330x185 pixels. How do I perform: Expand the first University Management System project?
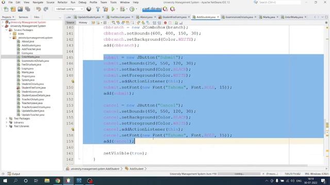coord(3,22)
